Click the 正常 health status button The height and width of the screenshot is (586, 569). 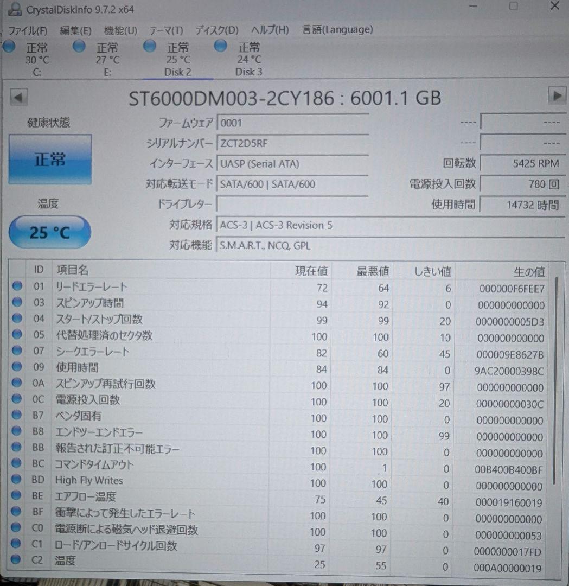[50, 160]
